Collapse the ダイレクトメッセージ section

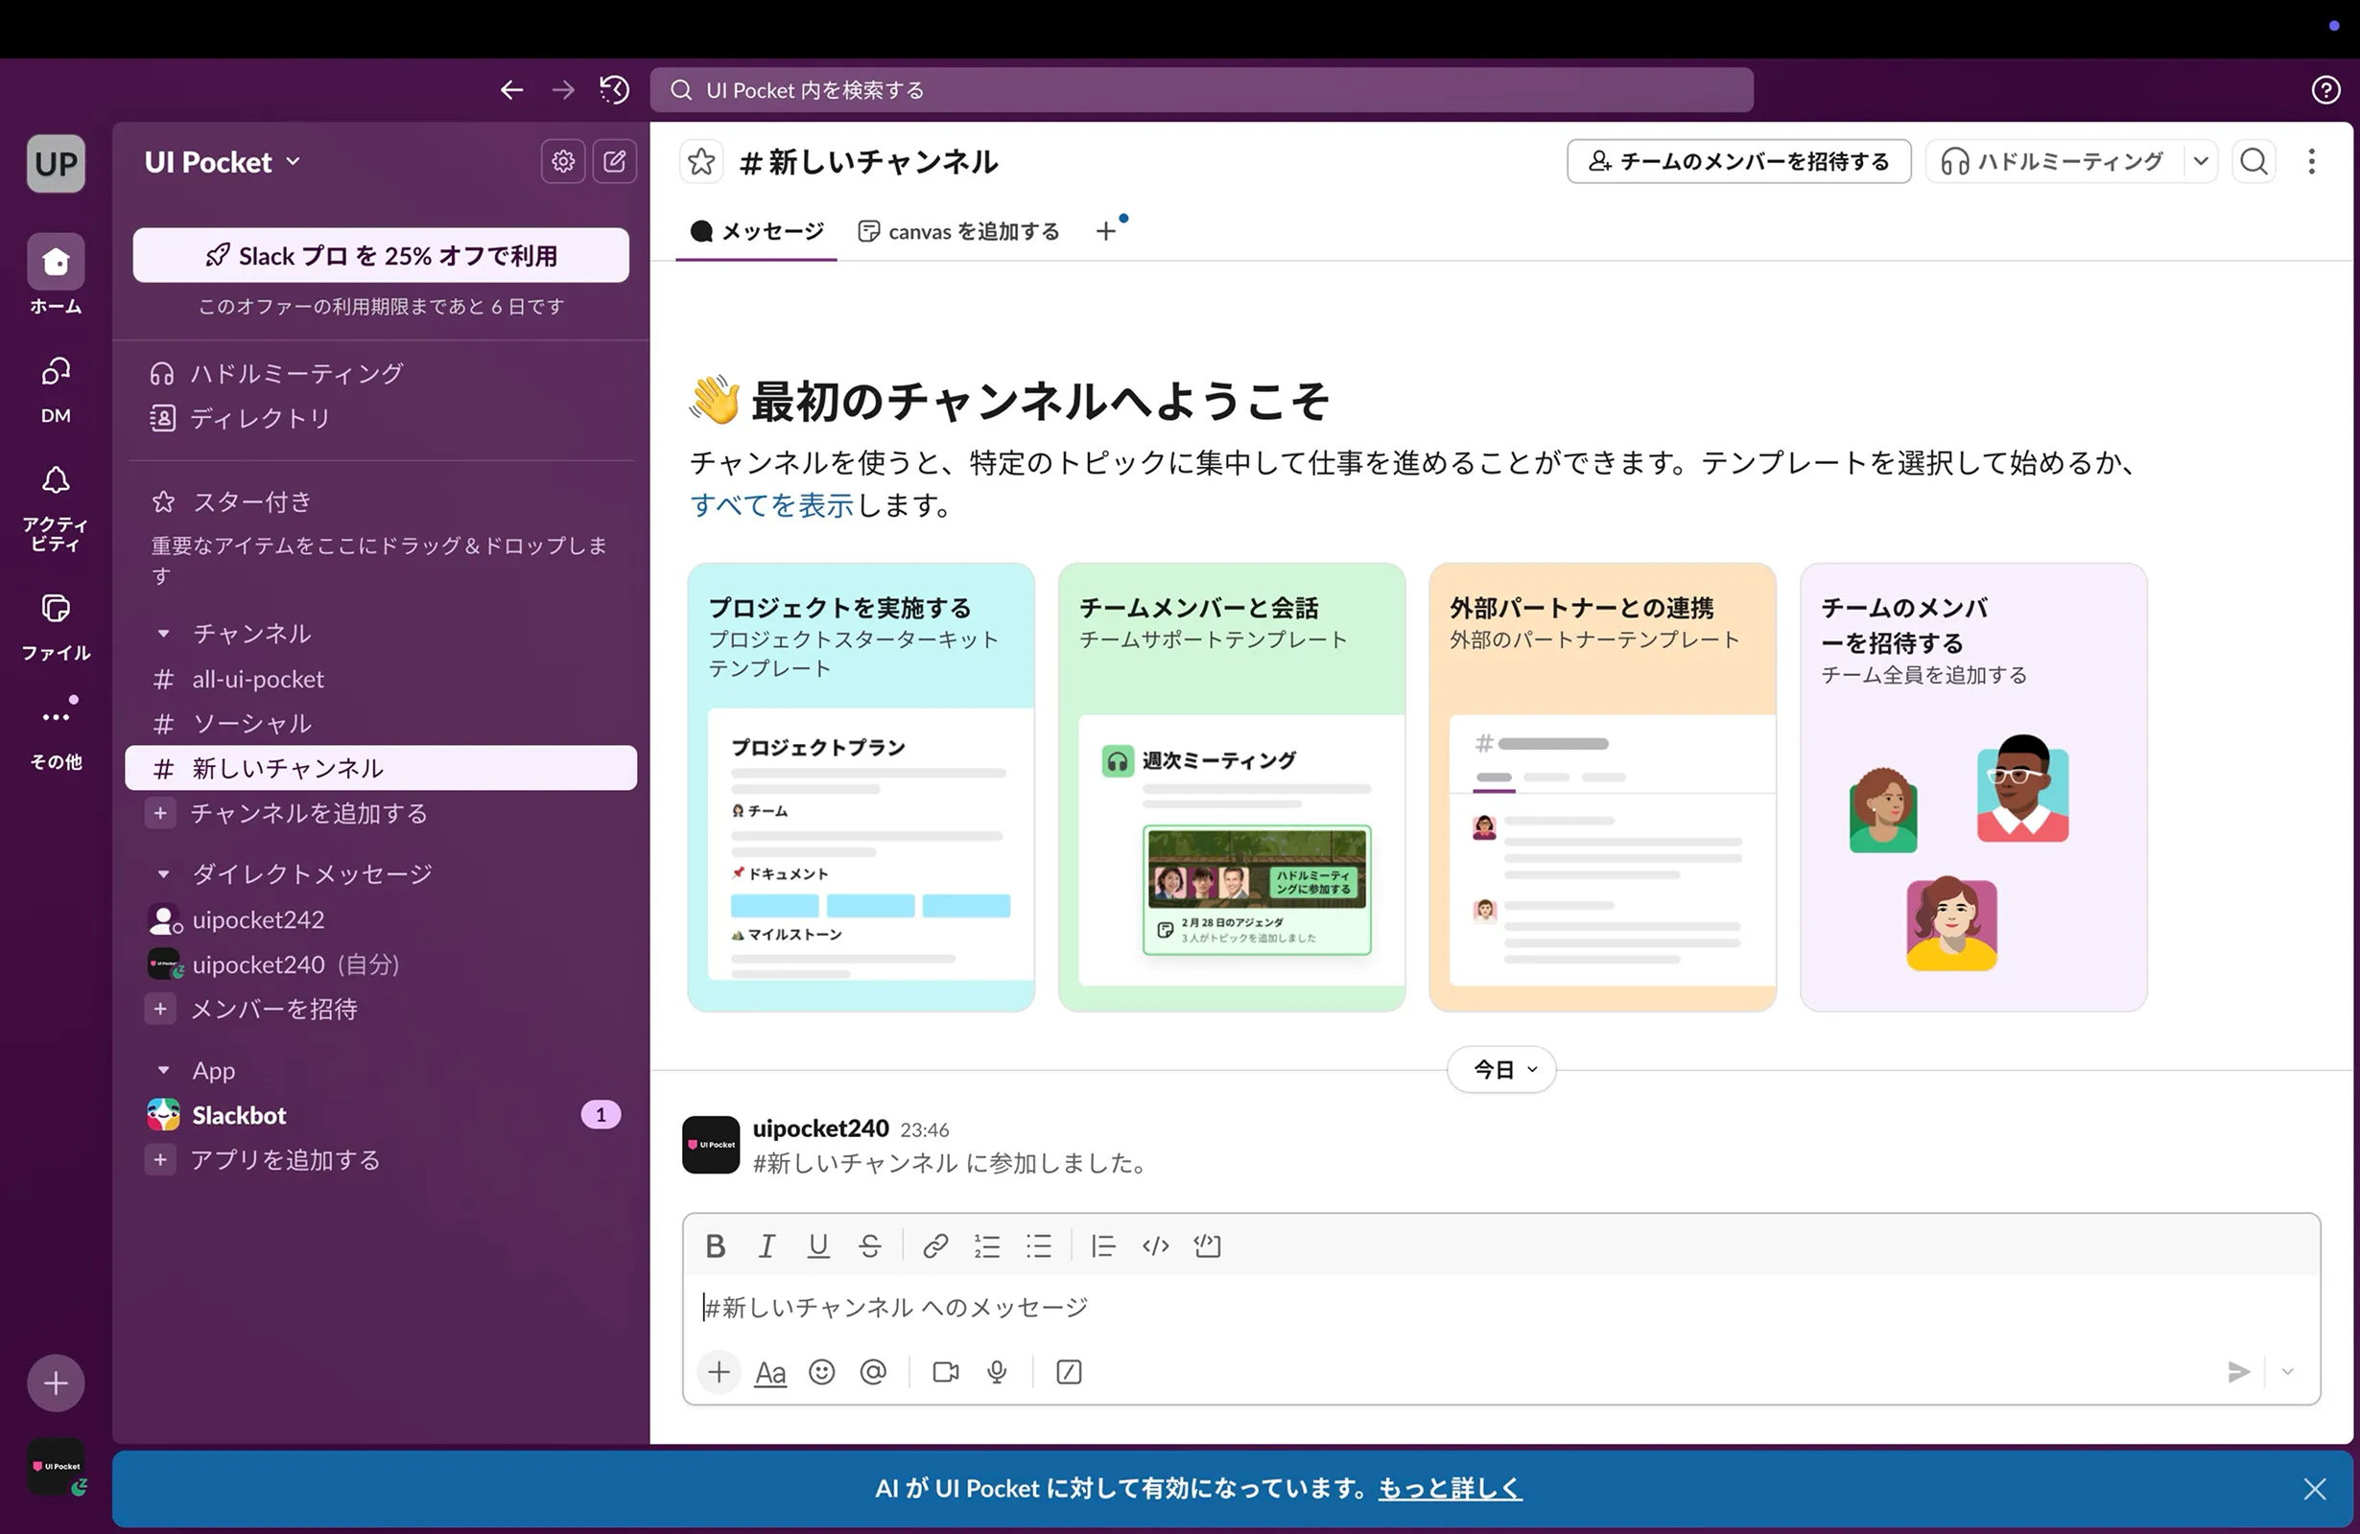(x=164, y=874)
